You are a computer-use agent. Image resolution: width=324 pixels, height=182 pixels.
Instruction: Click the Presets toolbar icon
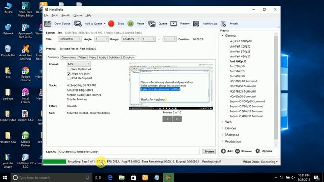(x=223, y=24)
